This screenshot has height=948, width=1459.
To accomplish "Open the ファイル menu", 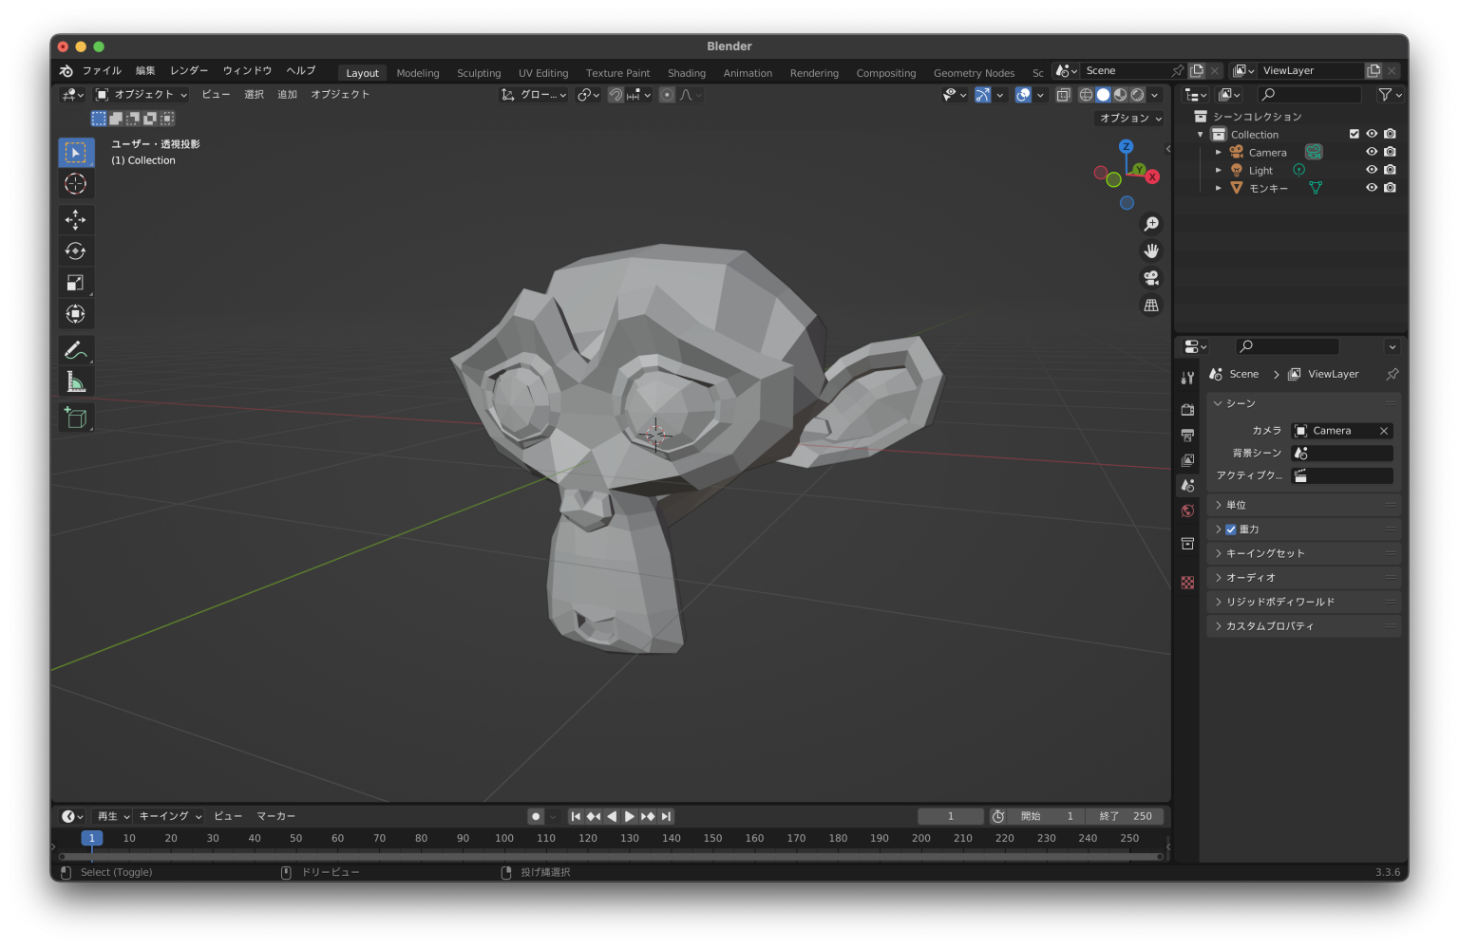I will [102, 71].
